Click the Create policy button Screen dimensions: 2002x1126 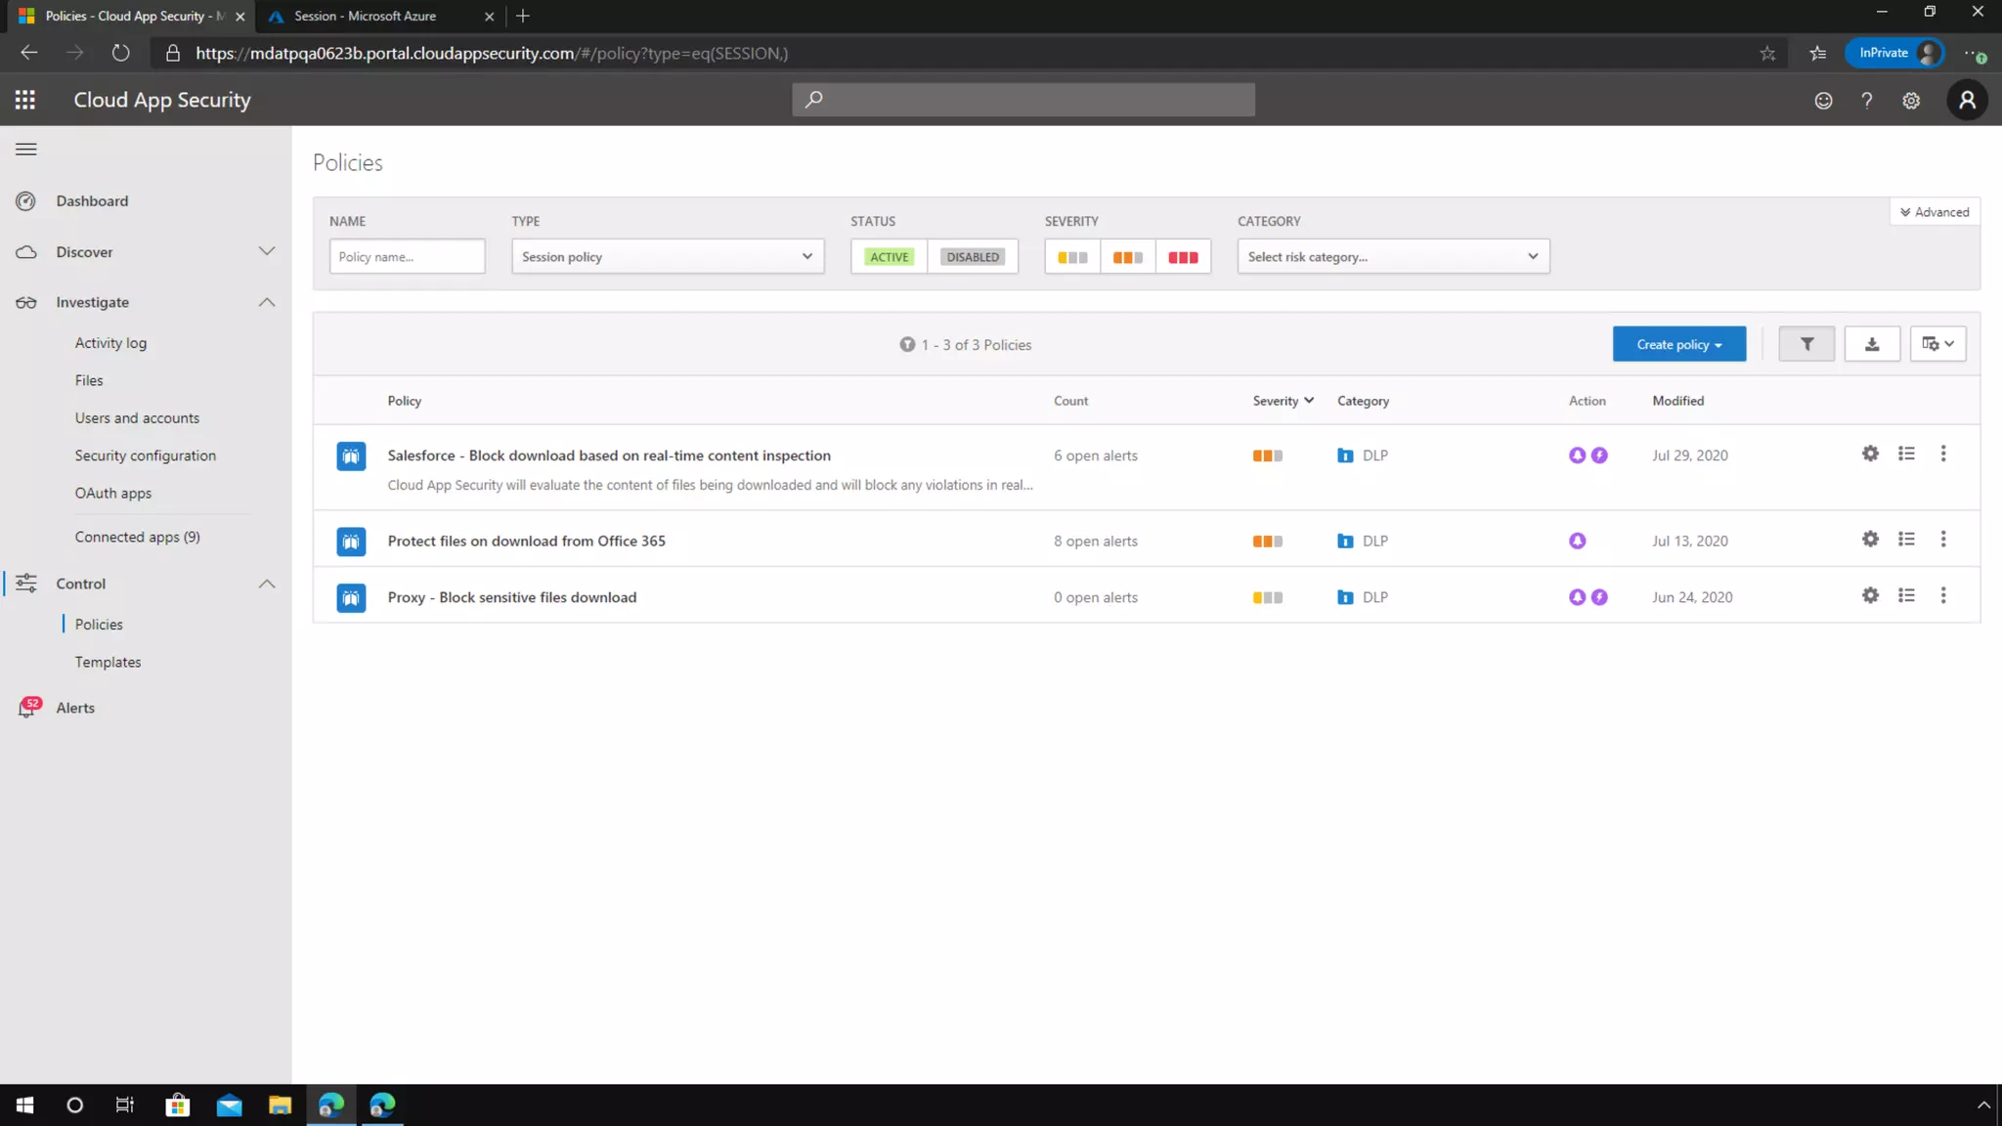pyautogui.click(x=1678, y=344)
